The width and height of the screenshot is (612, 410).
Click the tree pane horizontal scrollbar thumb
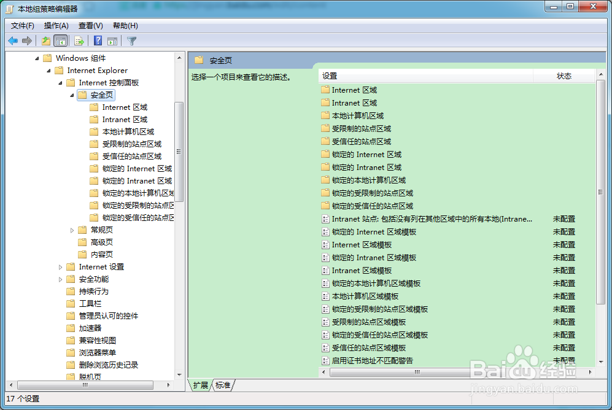coord(85,385)
